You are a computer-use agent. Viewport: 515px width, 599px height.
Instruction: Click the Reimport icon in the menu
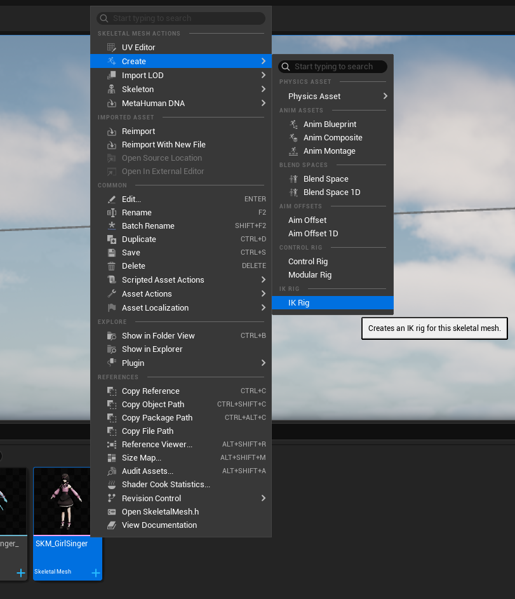(112, 131)
